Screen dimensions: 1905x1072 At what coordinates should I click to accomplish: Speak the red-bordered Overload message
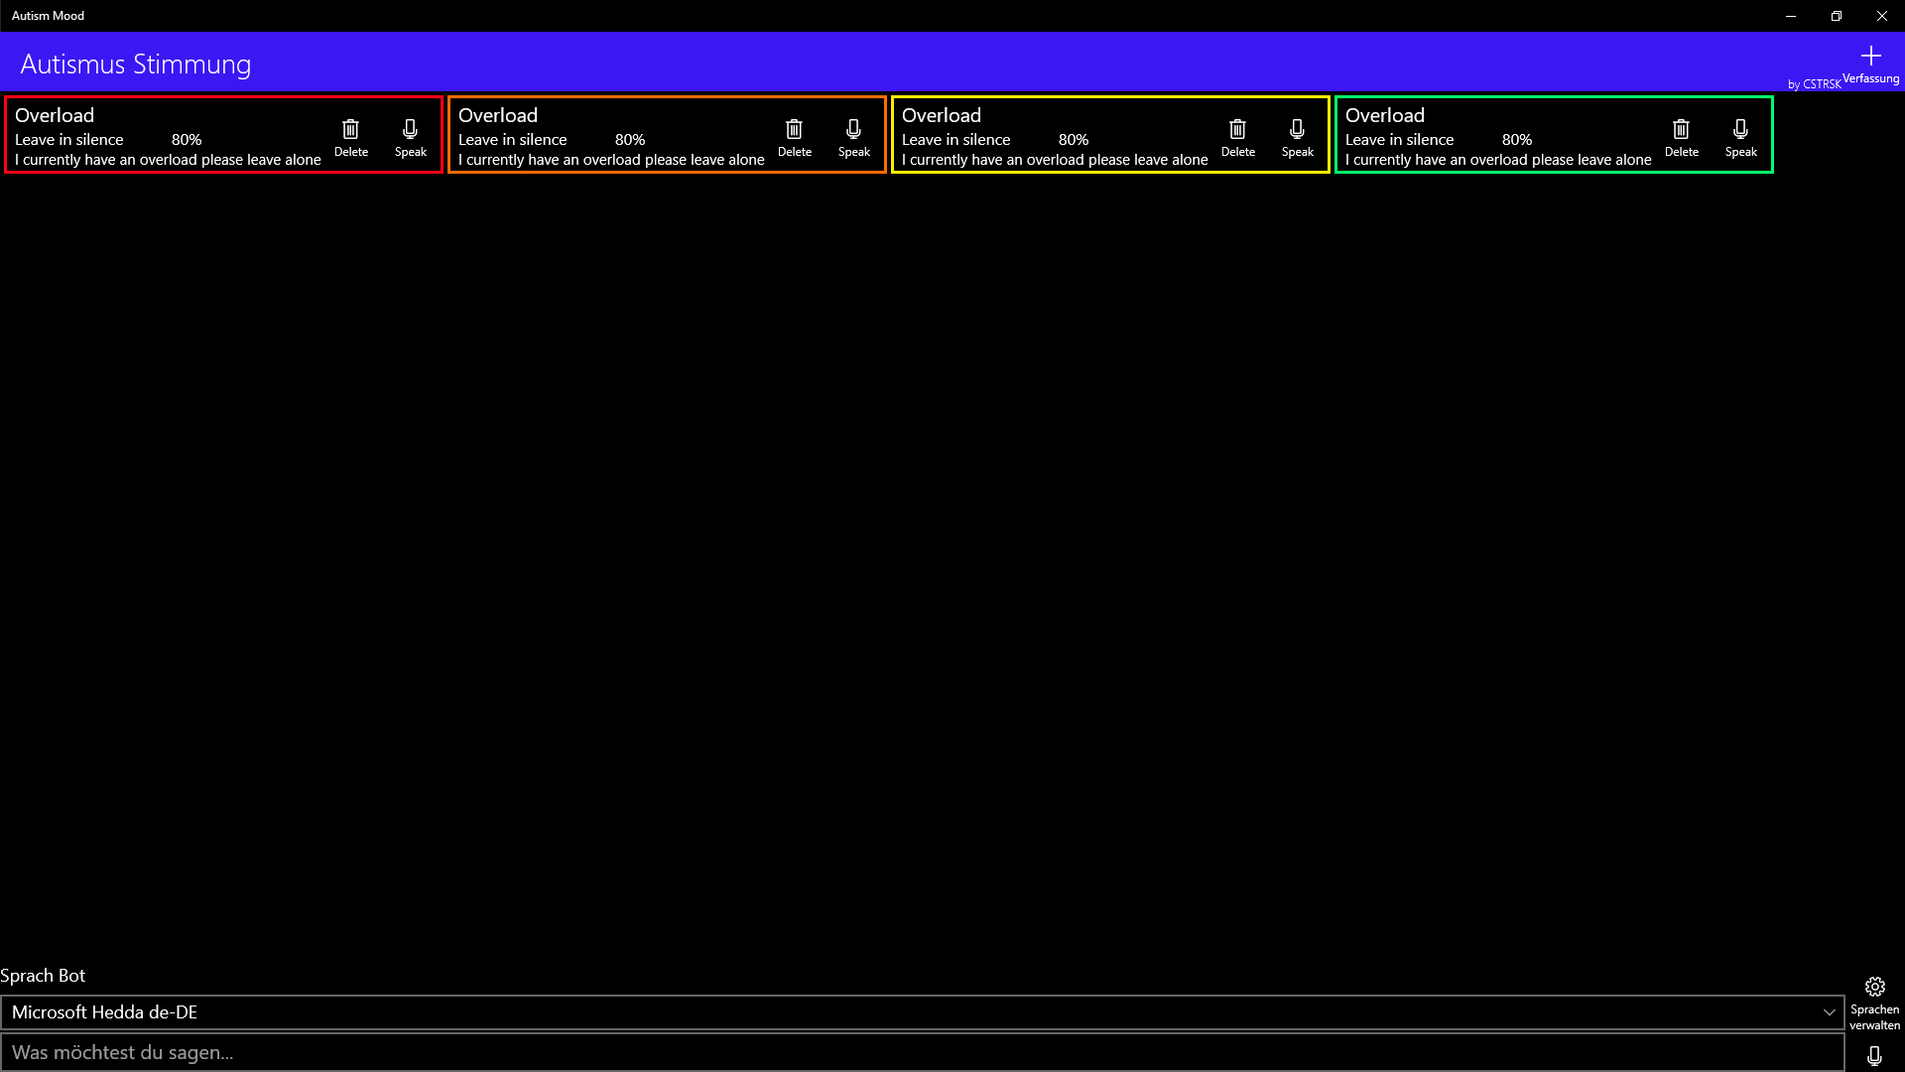(x=410, y=137)
